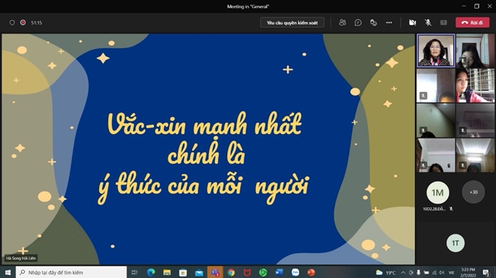Screen dimensions: 496x278
Task: Click the 5:23 PM taskbar clock
Action: click(468, 273)
